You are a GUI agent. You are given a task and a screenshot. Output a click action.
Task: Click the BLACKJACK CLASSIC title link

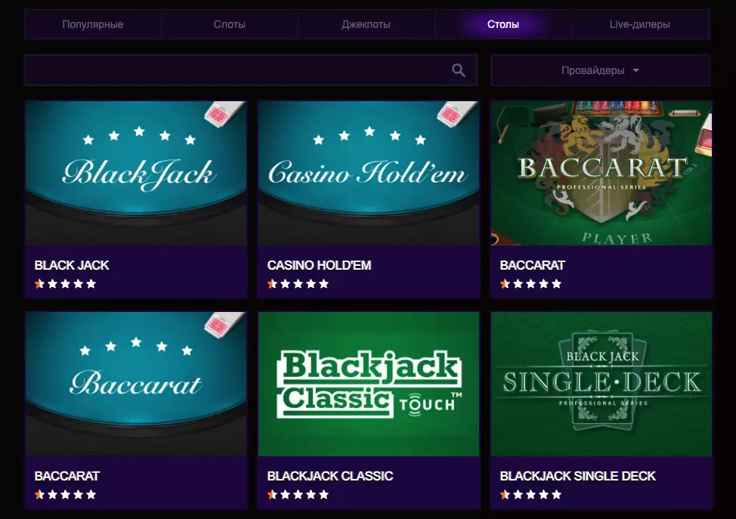click(330, 476)
